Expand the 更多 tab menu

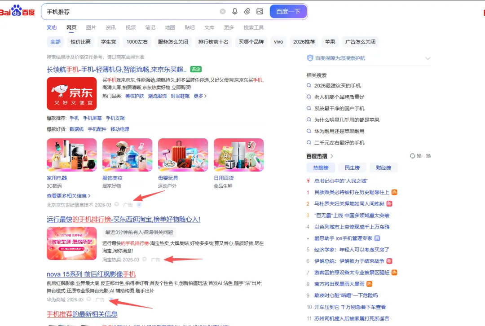click(229, 27)
